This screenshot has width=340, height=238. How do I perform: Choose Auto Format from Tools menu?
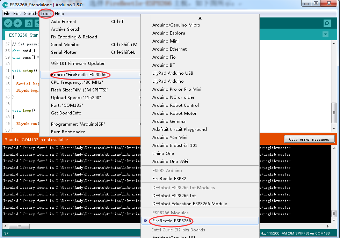click(x=91, y=21)
